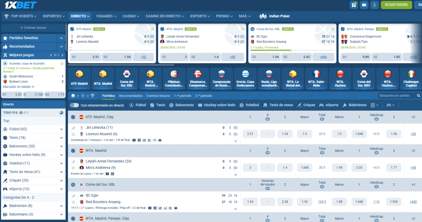Viewport: 422px width, 222px height.
Task: Star the Corea del Sur KBL card
Action: click(332, 29)
